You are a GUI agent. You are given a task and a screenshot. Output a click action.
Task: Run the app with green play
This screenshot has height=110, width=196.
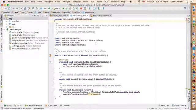pos(63,9)
